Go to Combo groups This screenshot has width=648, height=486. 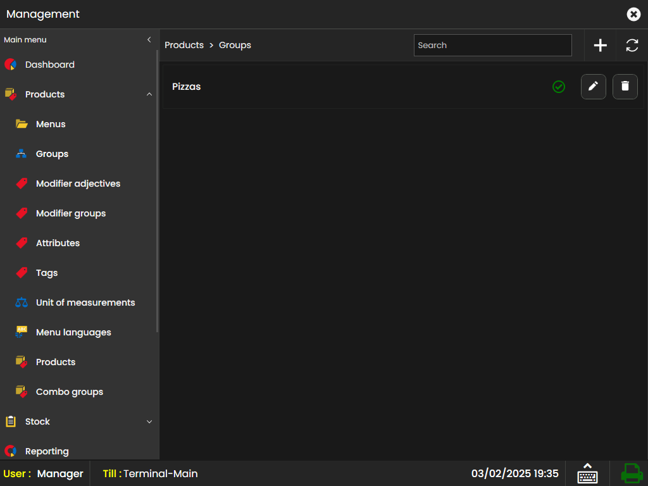tap(69, 392)
